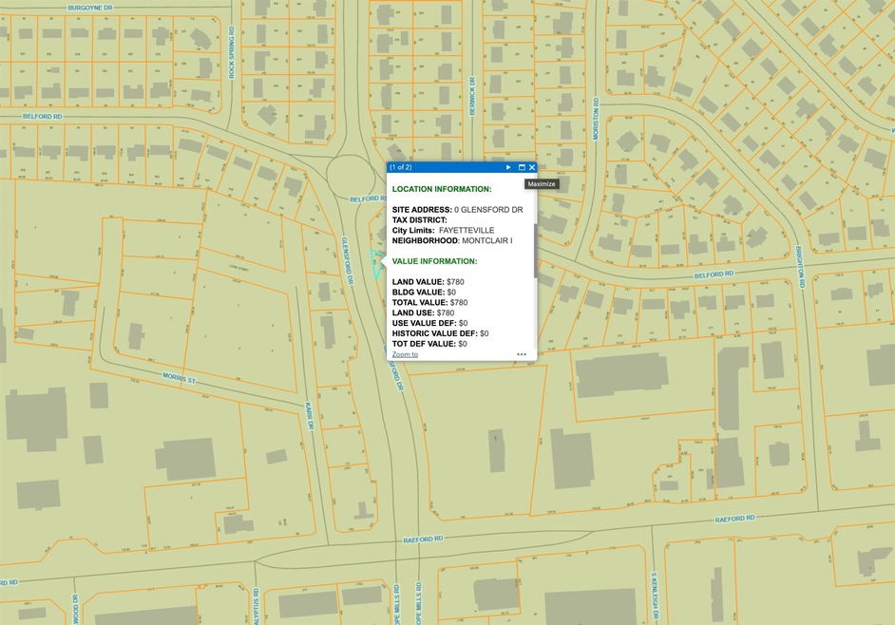Close the parcel information popup
Image resolution: width=895 pixels, height=625 pixels.
click(532, 167)
